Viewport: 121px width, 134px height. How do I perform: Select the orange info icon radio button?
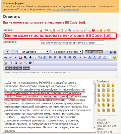coord(105,30)
